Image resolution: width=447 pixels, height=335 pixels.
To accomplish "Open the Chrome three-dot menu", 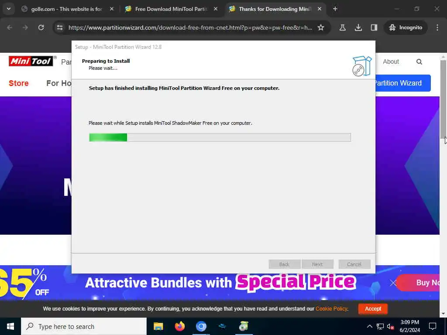I will tap(437, 27).
